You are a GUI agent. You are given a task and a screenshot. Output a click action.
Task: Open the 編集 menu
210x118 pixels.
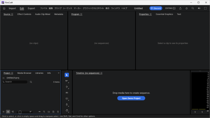point(51,8)
